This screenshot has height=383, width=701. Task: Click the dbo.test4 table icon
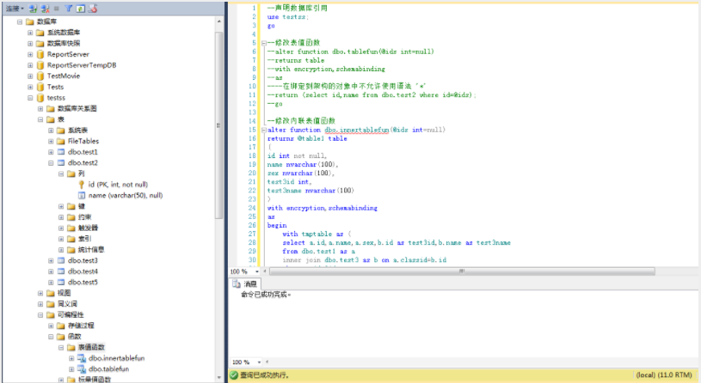[x=61, y=271]
